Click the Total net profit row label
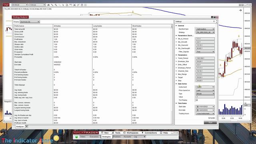 coord(20,29)
